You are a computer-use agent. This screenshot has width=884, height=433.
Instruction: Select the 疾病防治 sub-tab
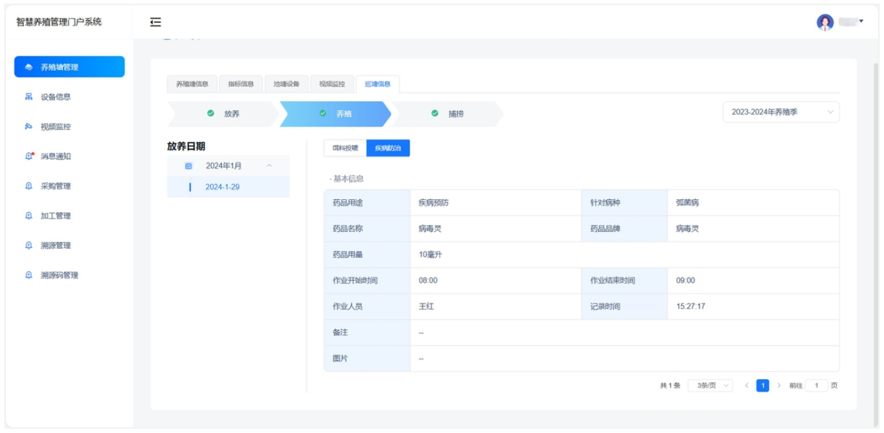click(x=388, y=148)
